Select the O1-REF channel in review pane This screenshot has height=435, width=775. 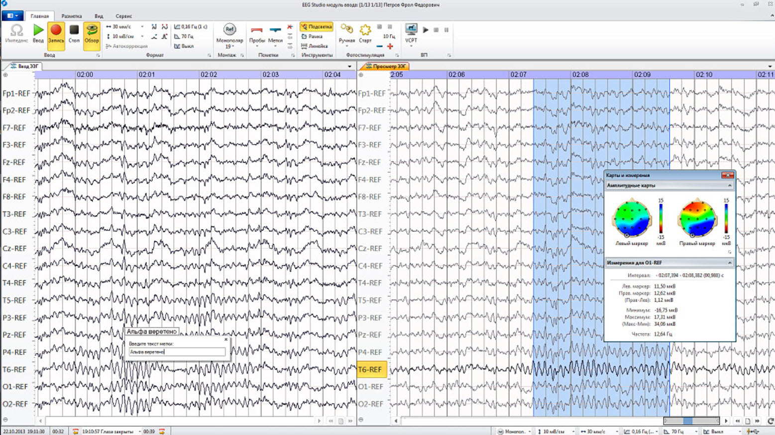click(372, 387)
